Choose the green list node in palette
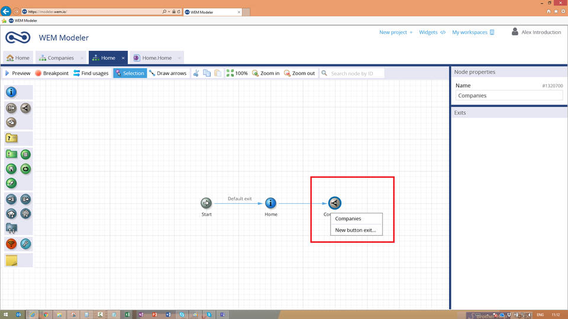This screenshot has width=568, height=319. [x=25, y=154]
